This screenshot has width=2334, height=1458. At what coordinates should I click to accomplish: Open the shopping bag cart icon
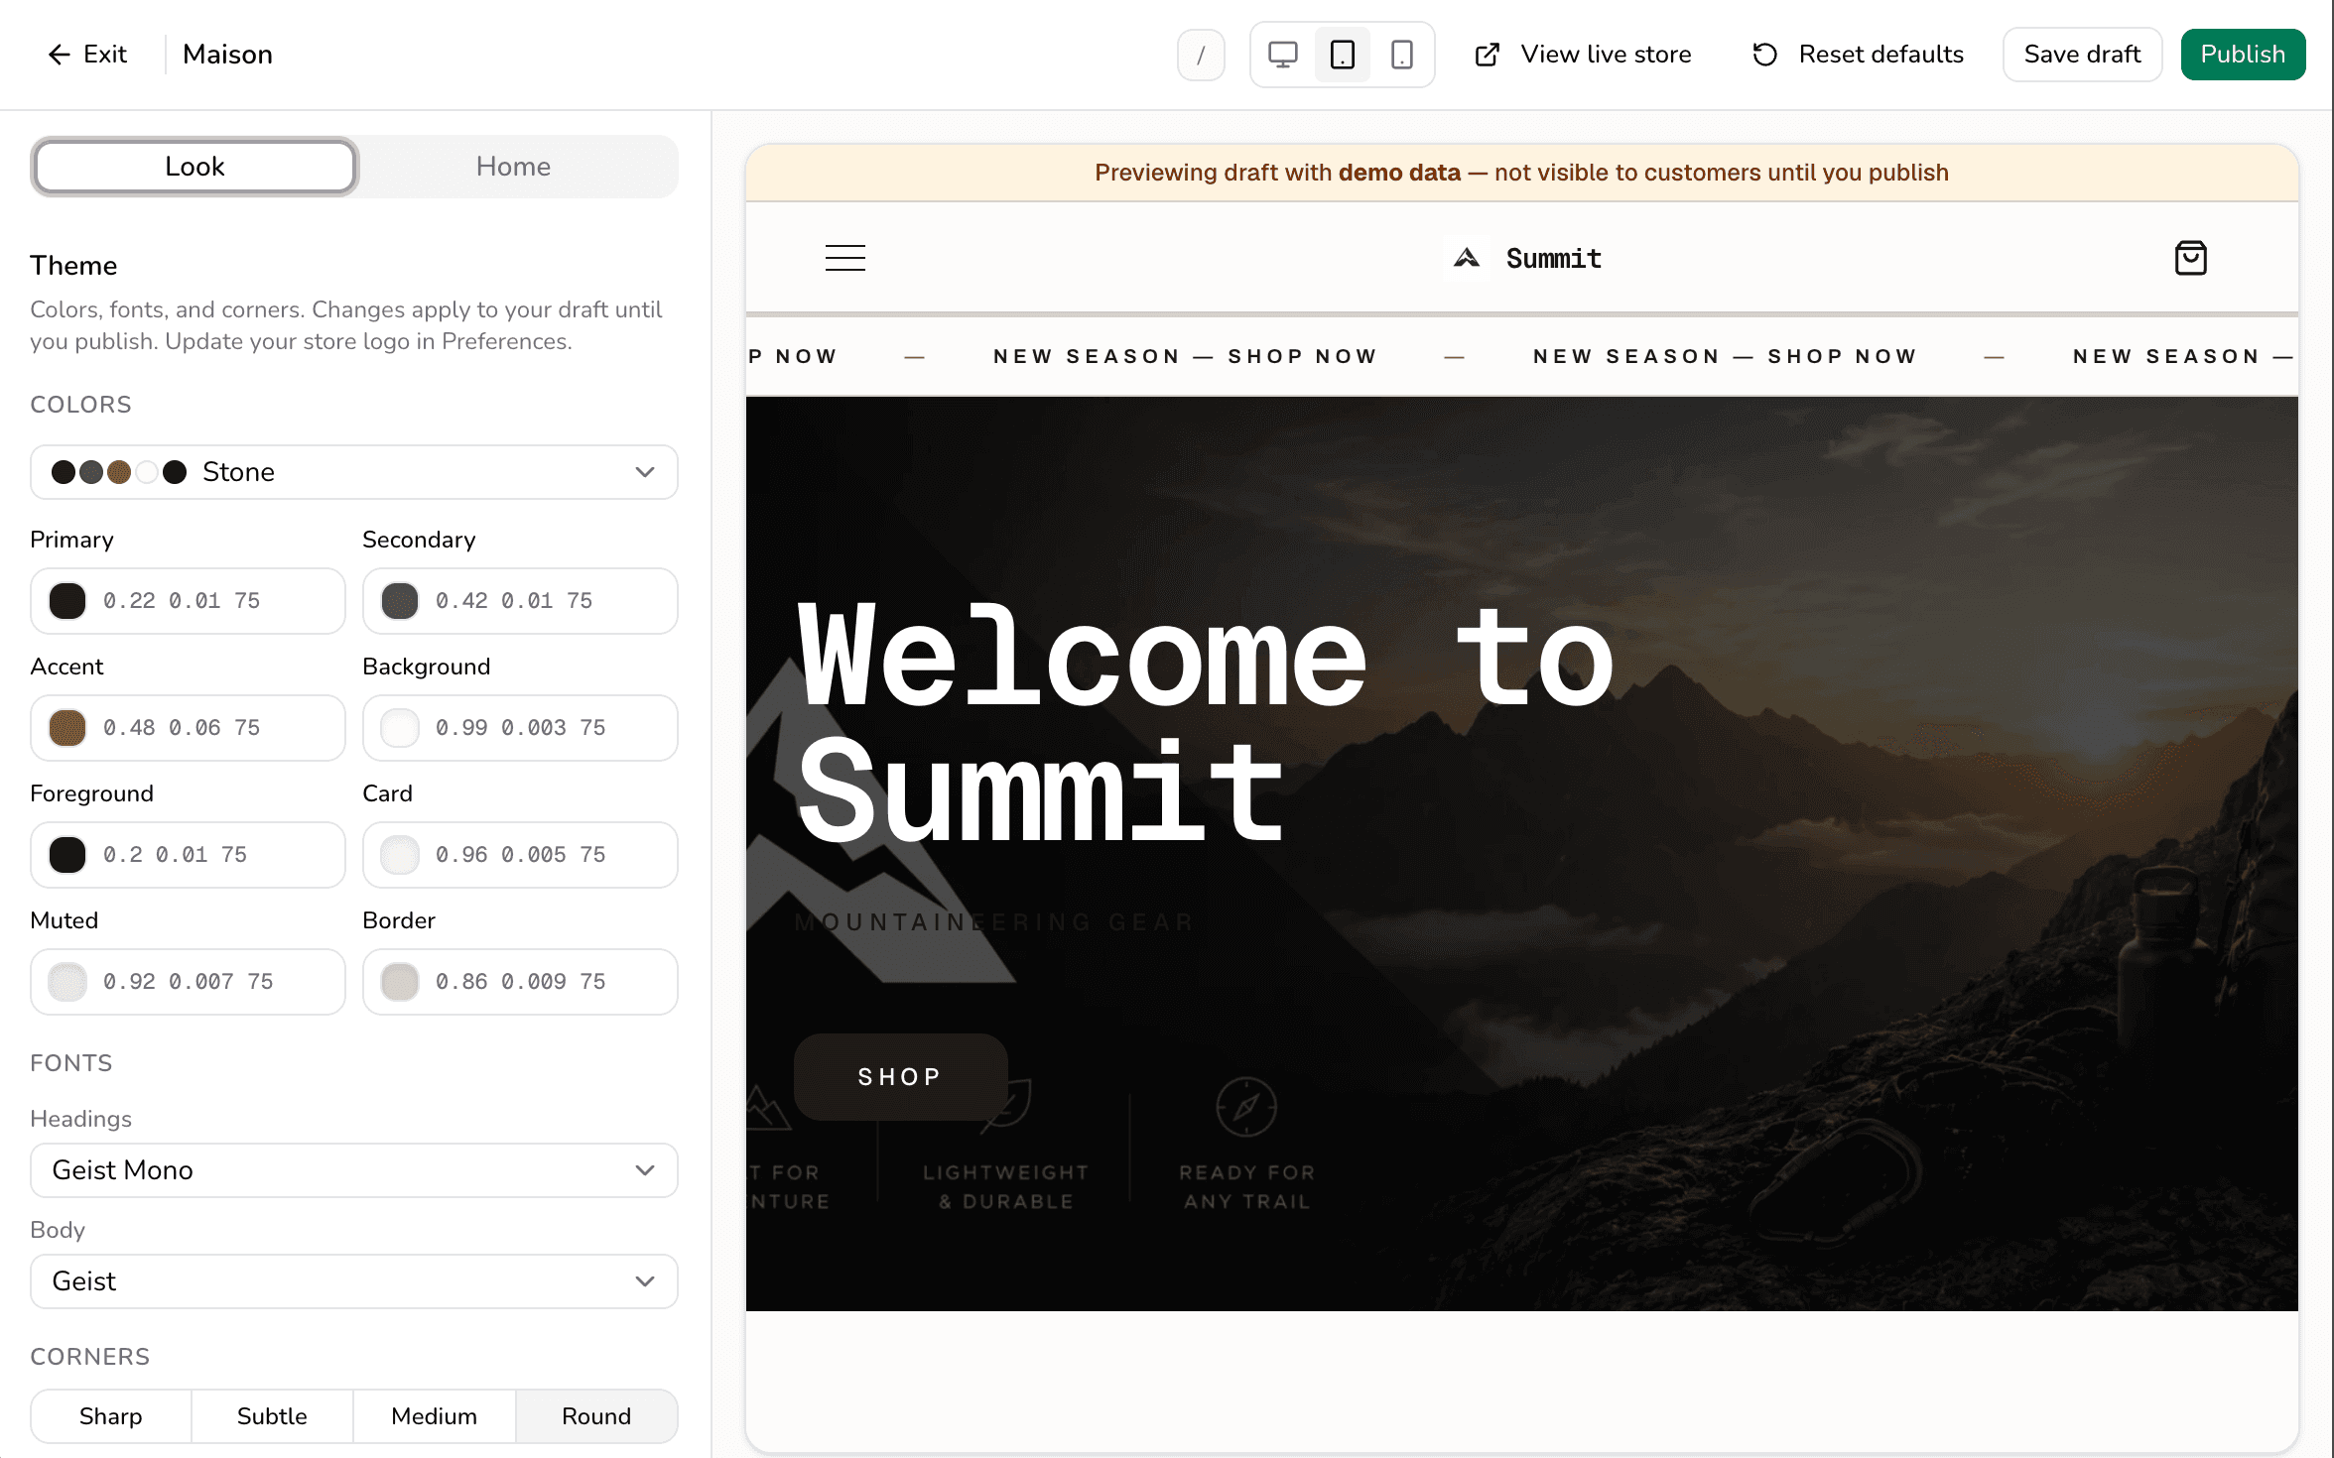tap(2190, 258)
